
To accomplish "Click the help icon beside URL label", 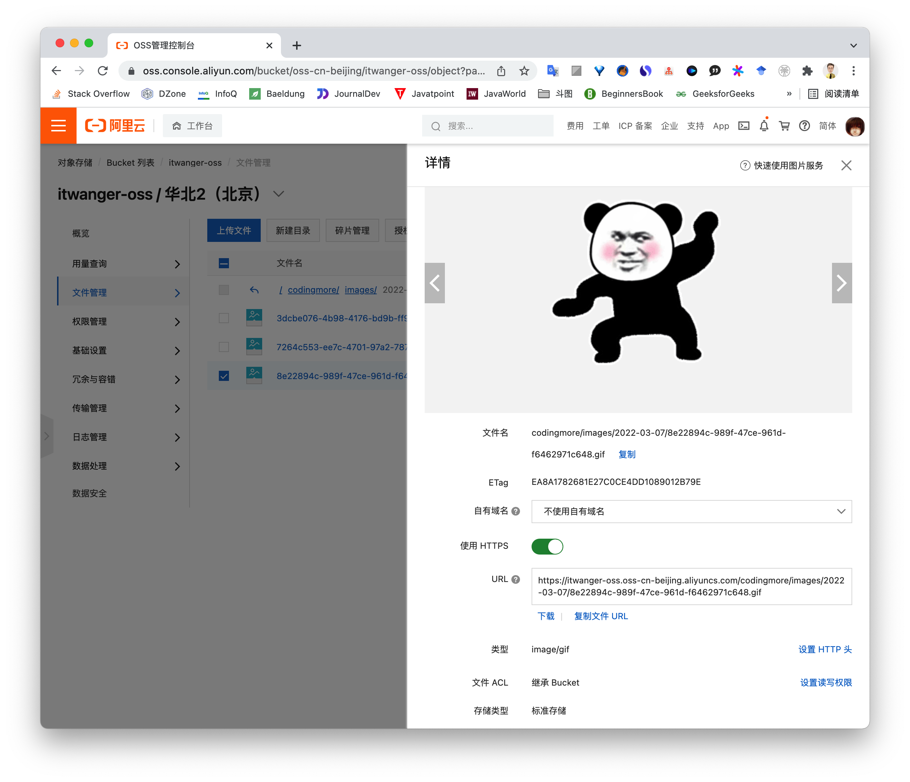I will [516, 579].
